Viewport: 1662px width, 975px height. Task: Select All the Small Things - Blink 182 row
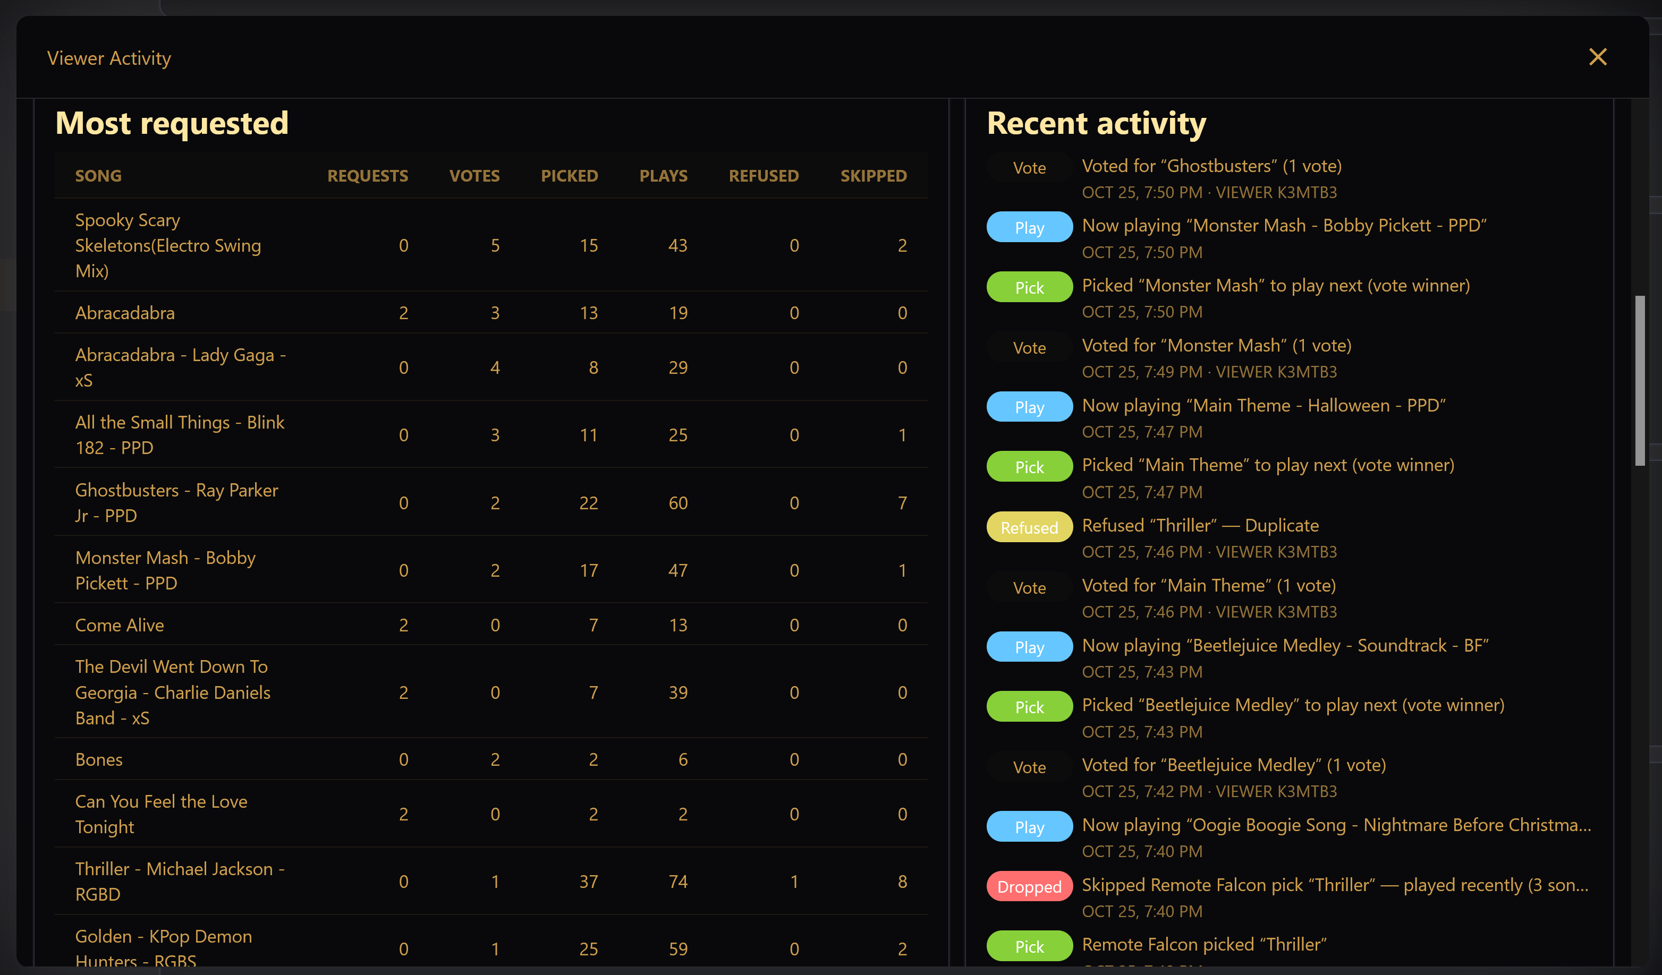pos(491,435)
